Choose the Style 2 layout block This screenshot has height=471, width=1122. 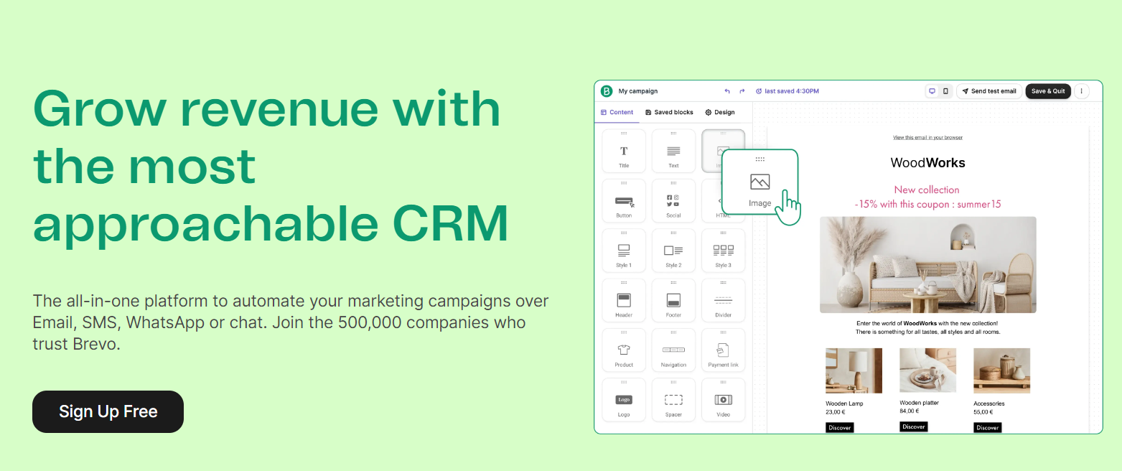click(x=673, y=251)
